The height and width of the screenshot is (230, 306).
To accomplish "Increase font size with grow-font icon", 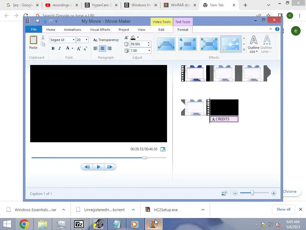I will [x=79, y=49].
